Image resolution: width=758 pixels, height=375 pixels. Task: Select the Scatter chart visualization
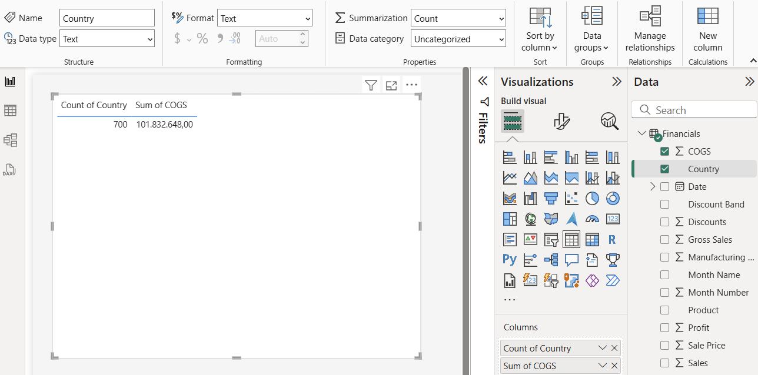571,199
